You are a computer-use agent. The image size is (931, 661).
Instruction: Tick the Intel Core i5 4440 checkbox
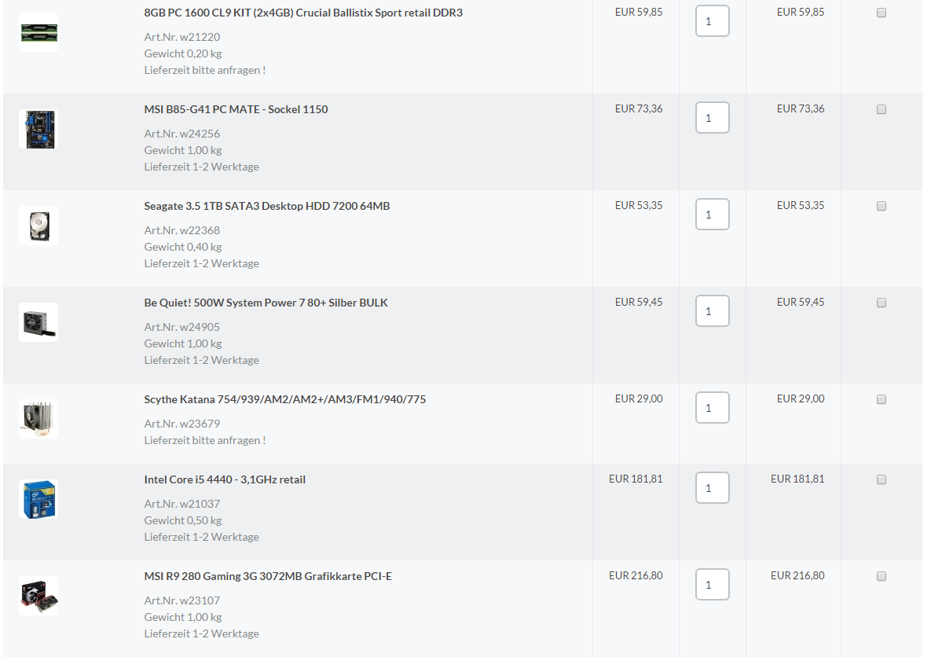pyautogui.click(x=882, y=480)
